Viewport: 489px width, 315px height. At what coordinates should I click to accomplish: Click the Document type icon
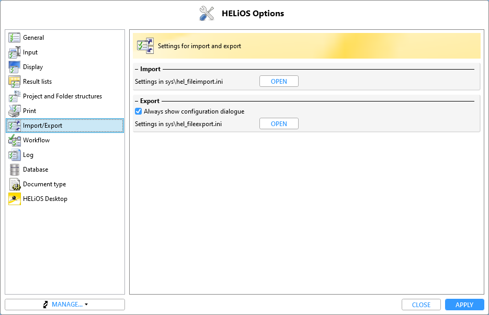(14, 184)
